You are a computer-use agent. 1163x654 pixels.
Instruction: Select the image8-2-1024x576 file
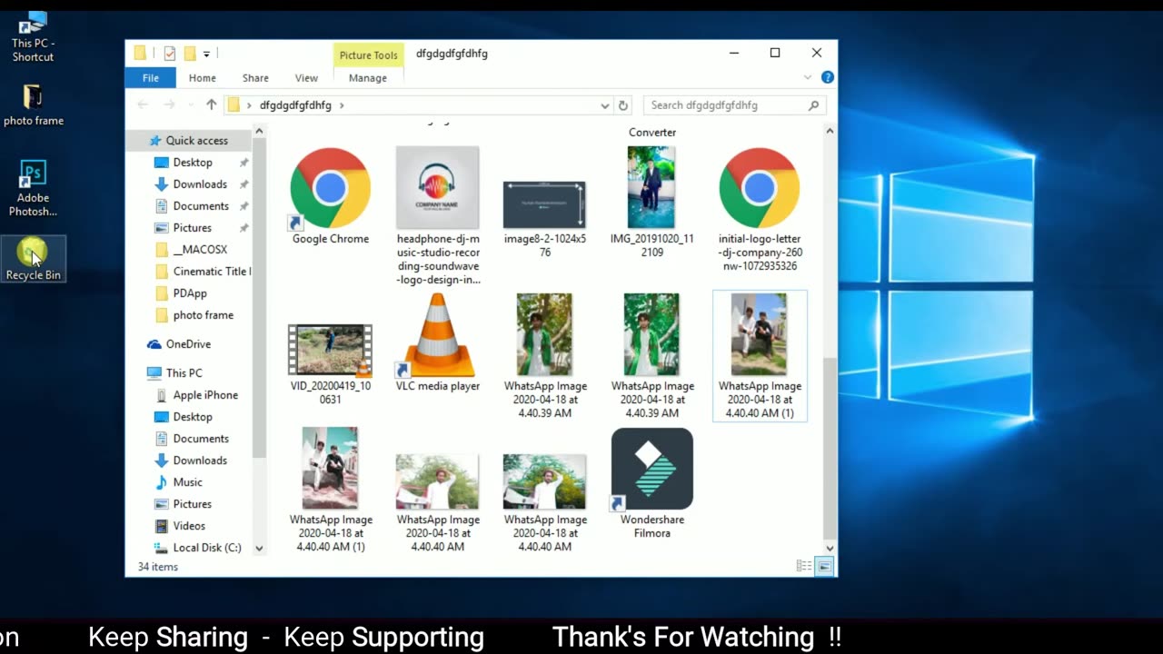(544, 218)
